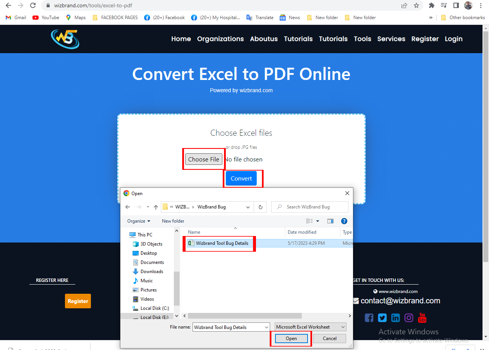The width and height of the screenshot is (489, 350).
Task: Go to the Home menu item
Action: point(181,39)
